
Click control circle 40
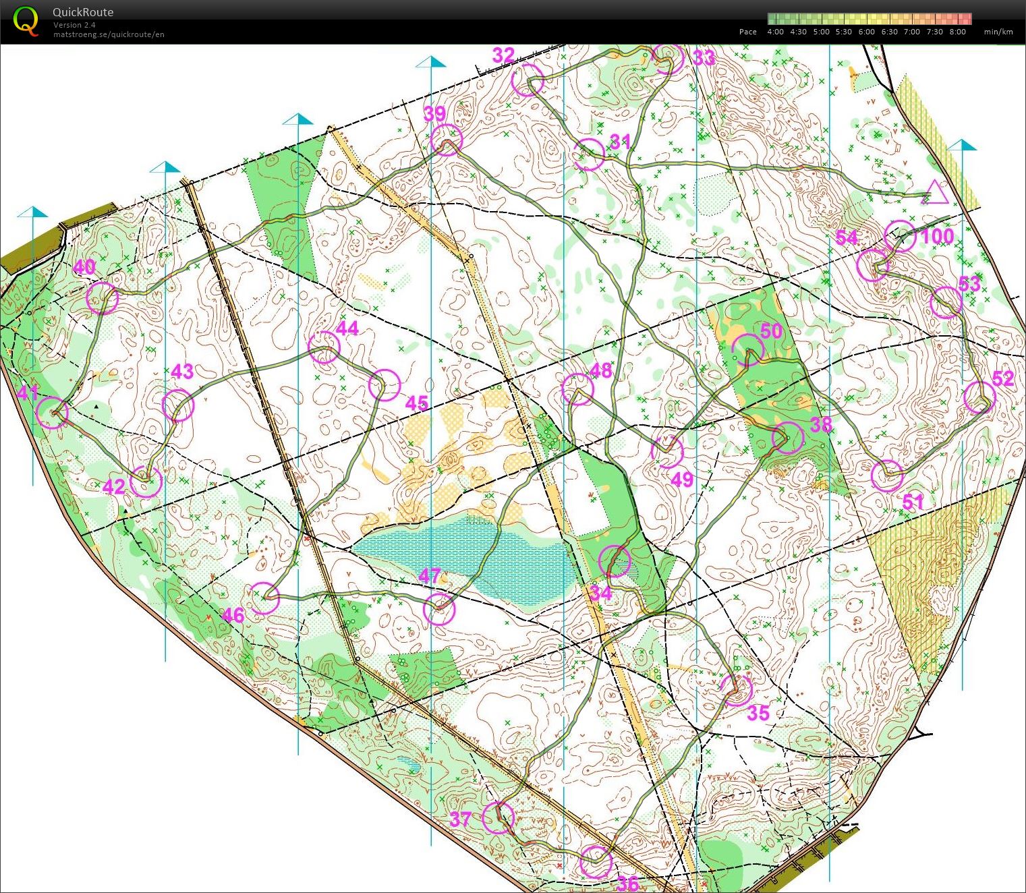[x=103, y=298]
